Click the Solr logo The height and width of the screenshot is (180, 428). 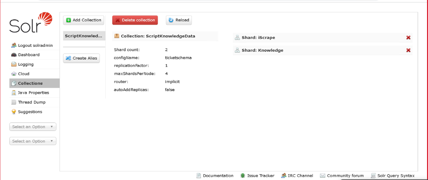31,23
